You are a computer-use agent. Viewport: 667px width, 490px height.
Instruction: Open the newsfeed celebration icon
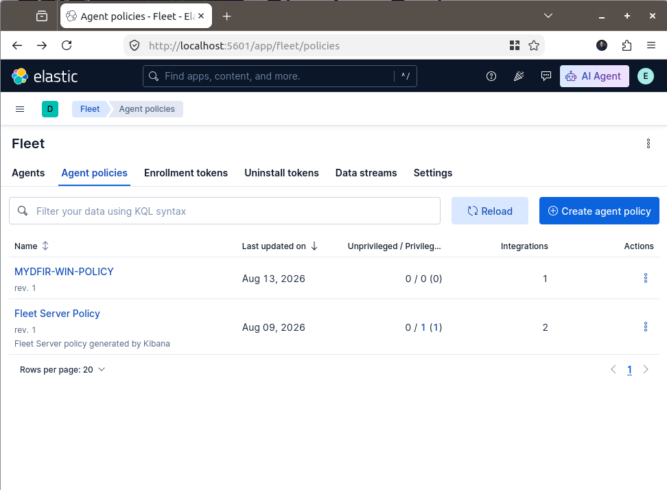point(519,76)
